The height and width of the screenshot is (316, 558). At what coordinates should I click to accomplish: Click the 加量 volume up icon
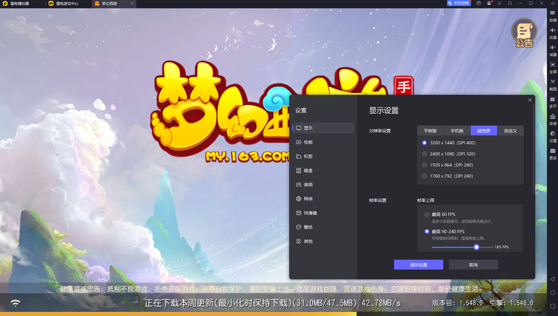click(553, 30)
